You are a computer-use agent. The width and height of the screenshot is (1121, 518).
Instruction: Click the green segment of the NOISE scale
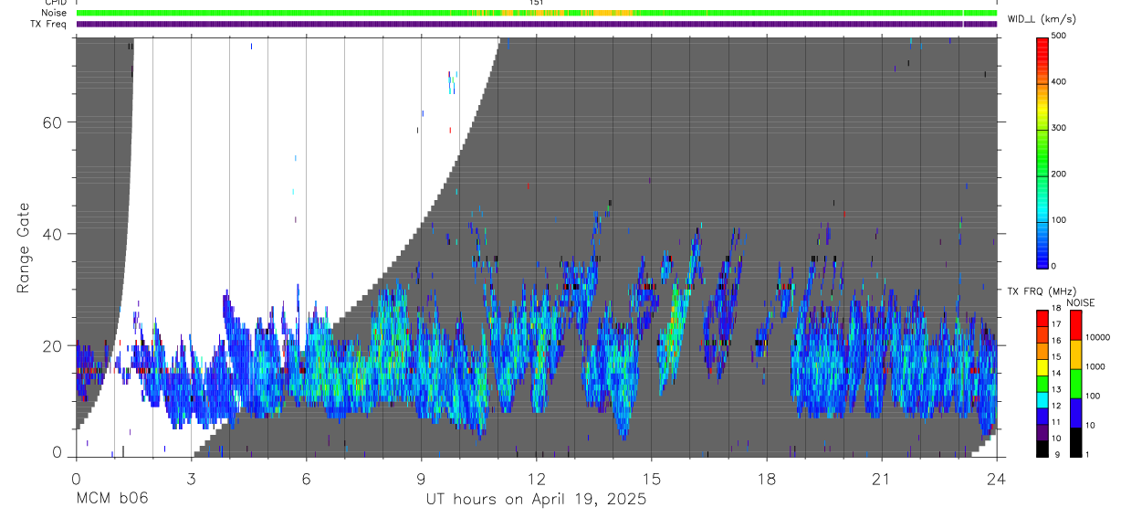pyautogui.click(x=1075, y=384)
